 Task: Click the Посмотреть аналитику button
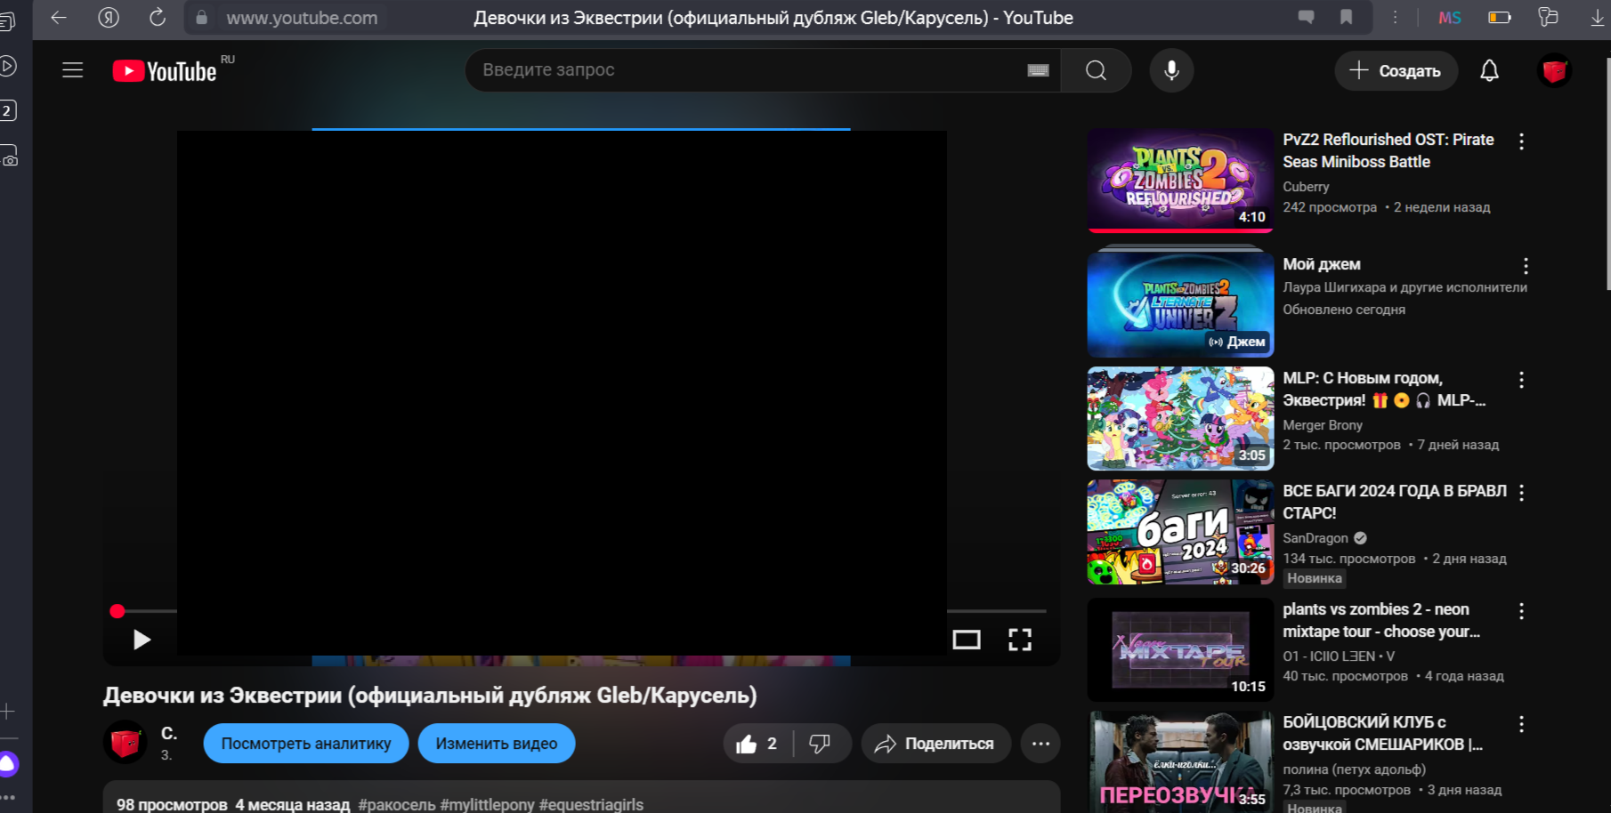(x=305, y=744)
